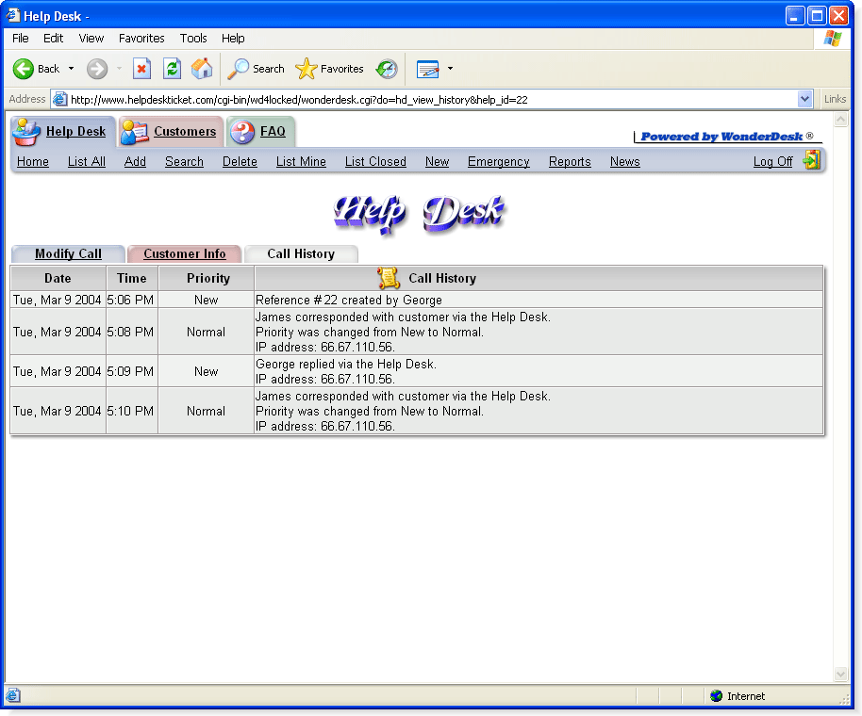
Task: Open the News link
Action: [625, 161]
